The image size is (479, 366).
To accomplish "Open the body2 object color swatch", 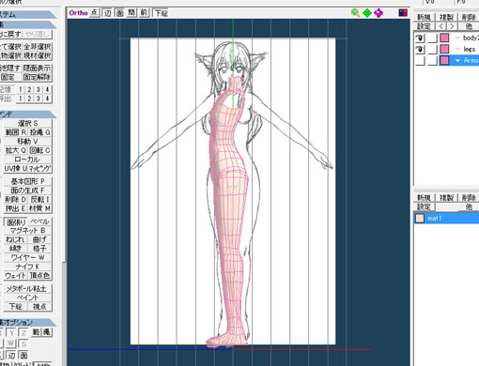I will (444, 38).
